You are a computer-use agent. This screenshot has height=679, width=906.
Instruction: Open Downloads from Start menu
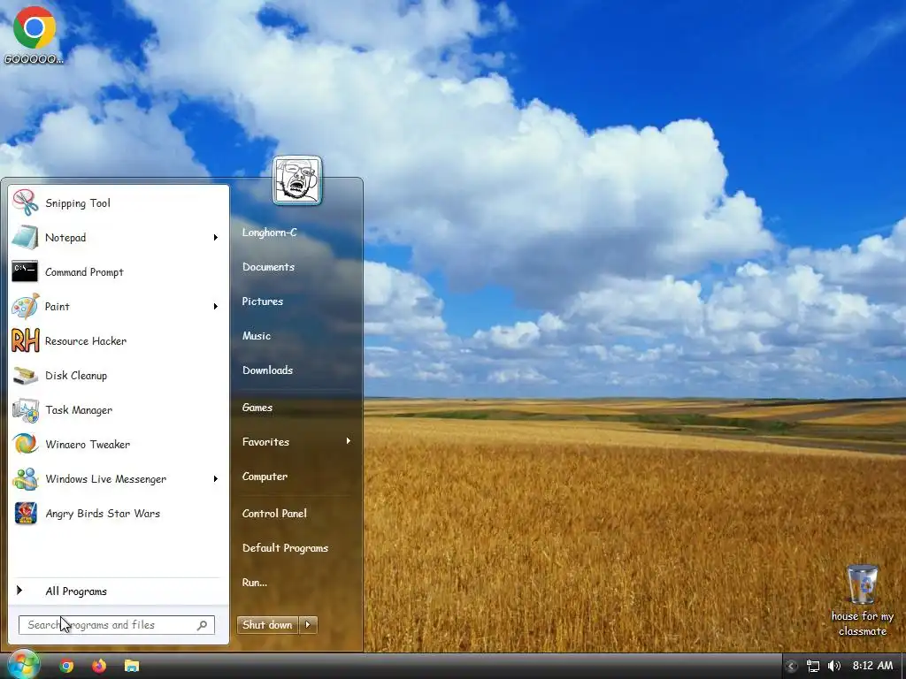[267, 370]
